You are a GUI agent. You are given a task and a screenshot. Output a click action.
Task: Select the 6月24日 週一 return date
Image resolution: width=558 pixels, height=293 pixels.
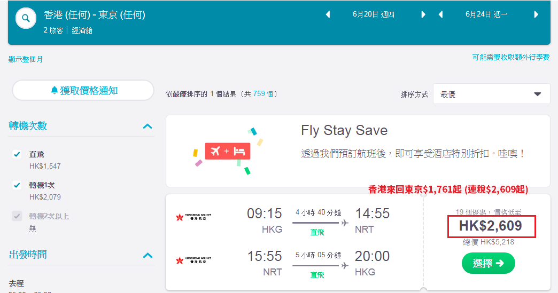click(x=486, y=14)
